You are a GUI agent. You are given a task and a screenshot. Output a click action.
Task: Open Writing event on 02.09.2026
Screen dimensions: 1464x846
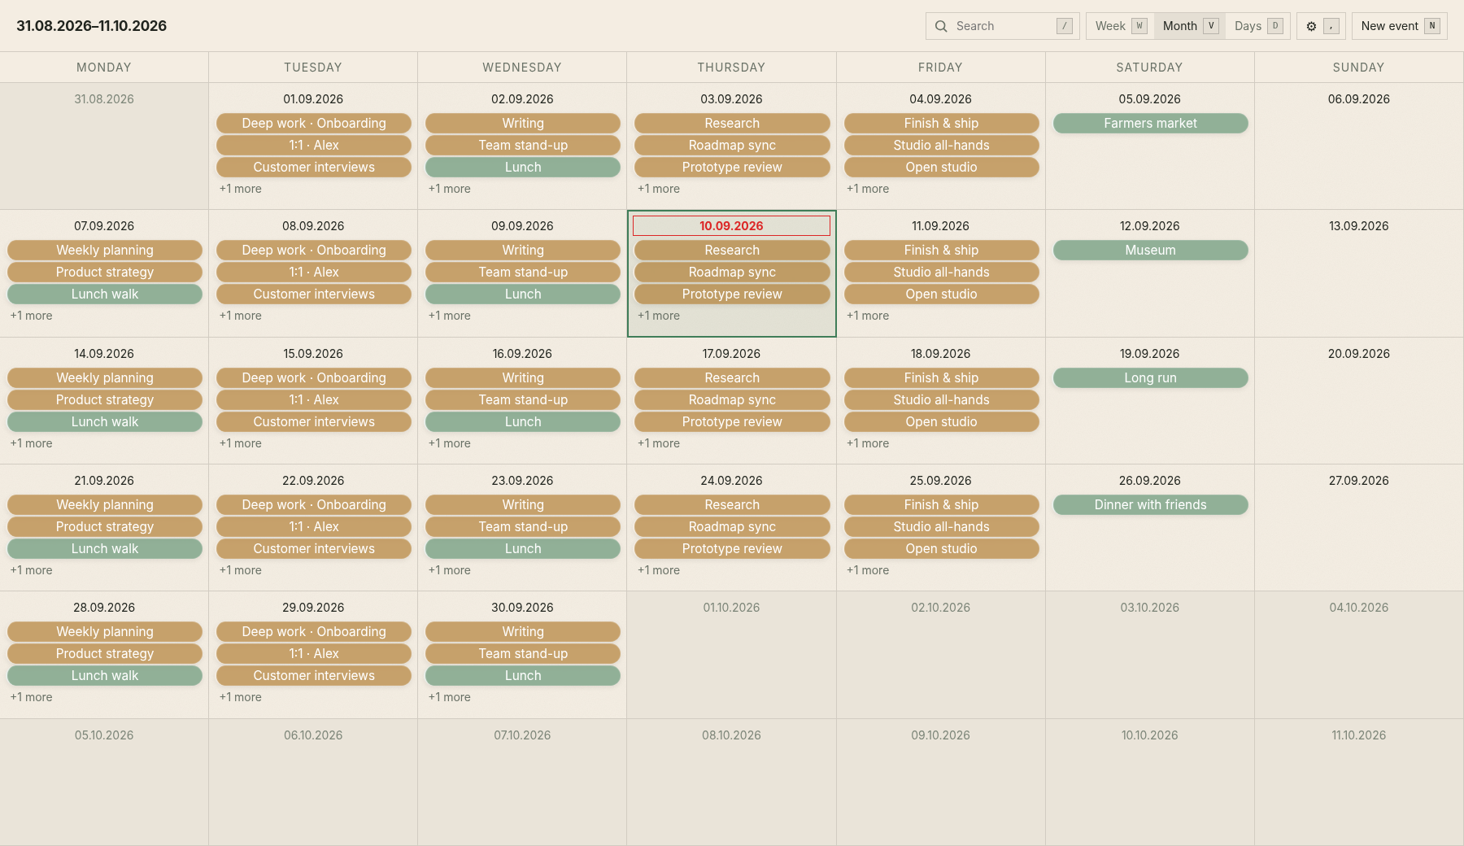tap(523, 123)
